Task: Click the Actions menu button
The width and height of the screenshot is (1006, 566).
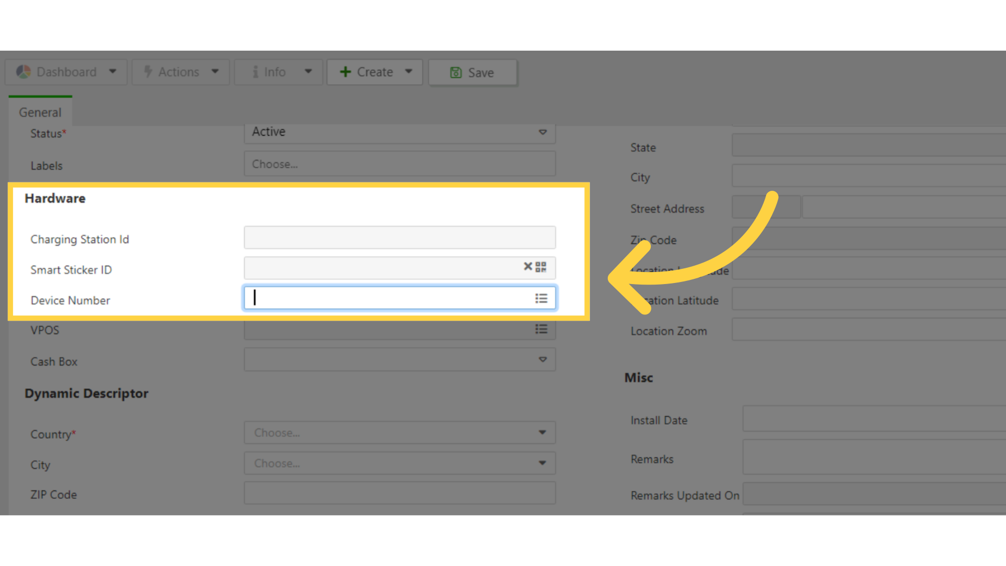Action: (x=181, y=72)
